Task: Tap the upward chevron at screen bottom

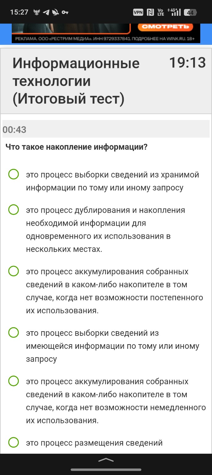Action: point(106,460)
